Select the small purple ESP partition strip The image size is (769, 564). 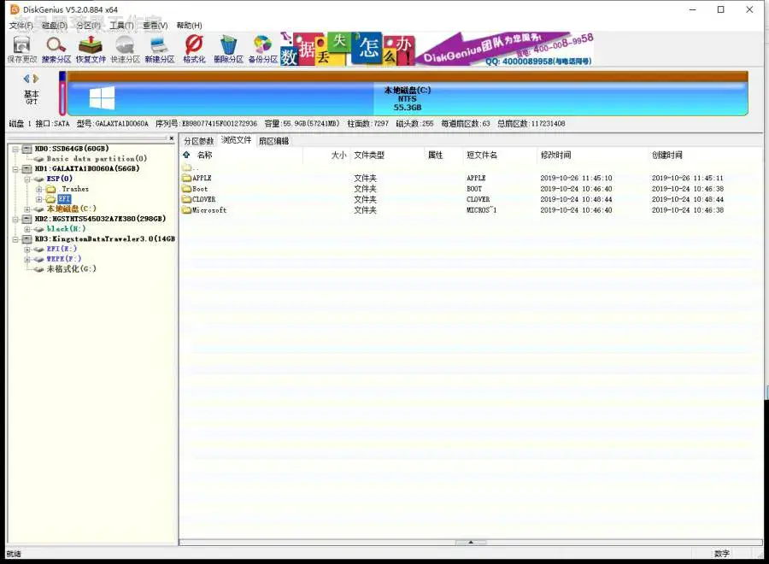coord(62,93)
